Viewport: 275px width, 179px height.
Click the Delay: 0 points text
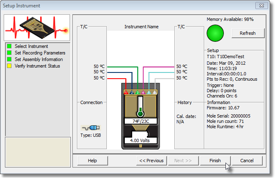[x=221, y=91]
